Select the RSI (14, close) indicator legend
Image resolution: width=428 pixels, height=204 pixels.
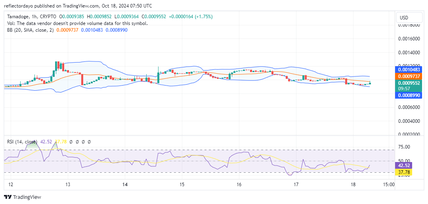[22, 142]
